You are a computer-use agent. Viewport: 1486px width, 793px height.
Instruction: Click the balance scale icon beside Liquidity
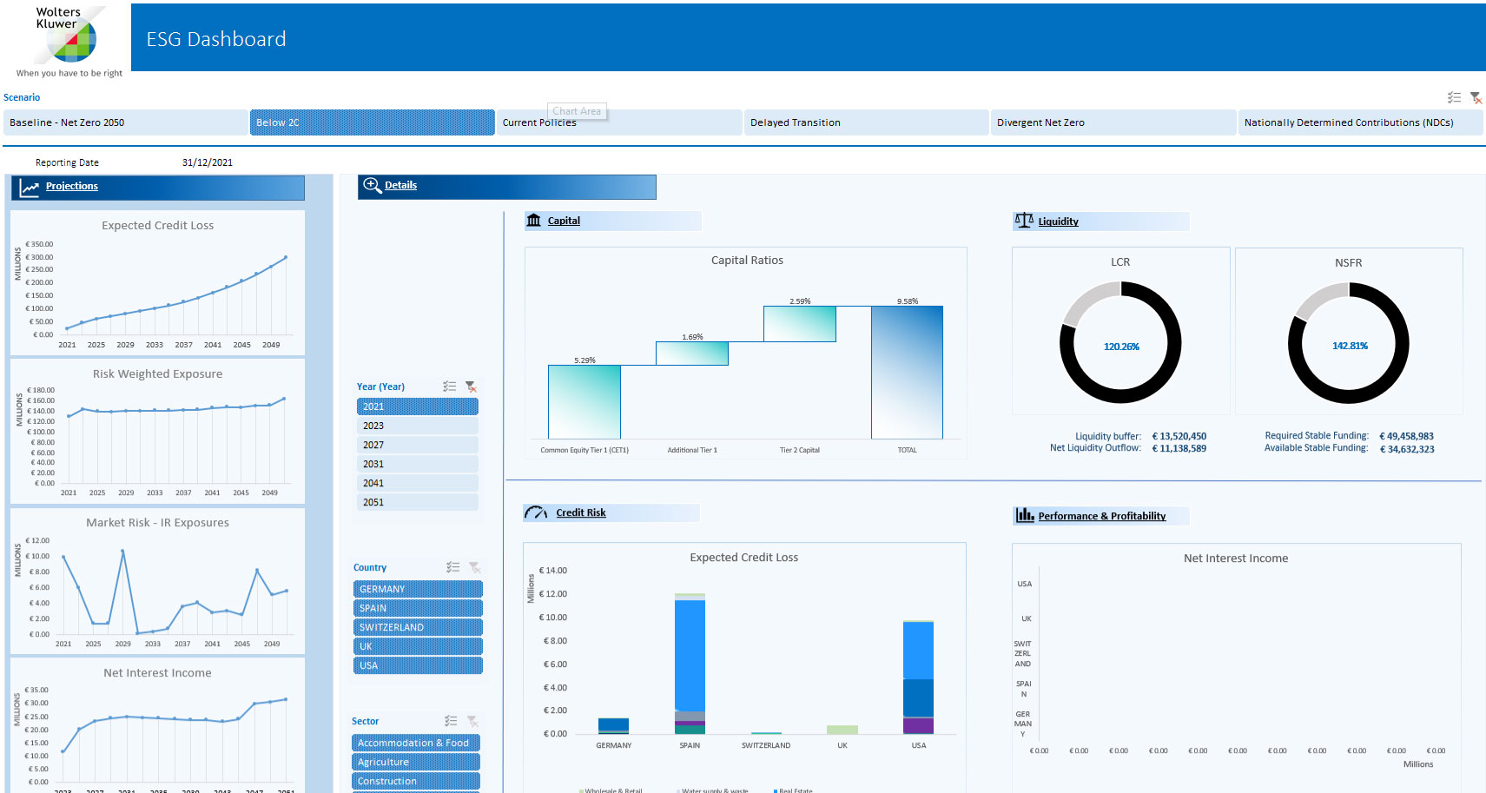tap(1024, 221)
